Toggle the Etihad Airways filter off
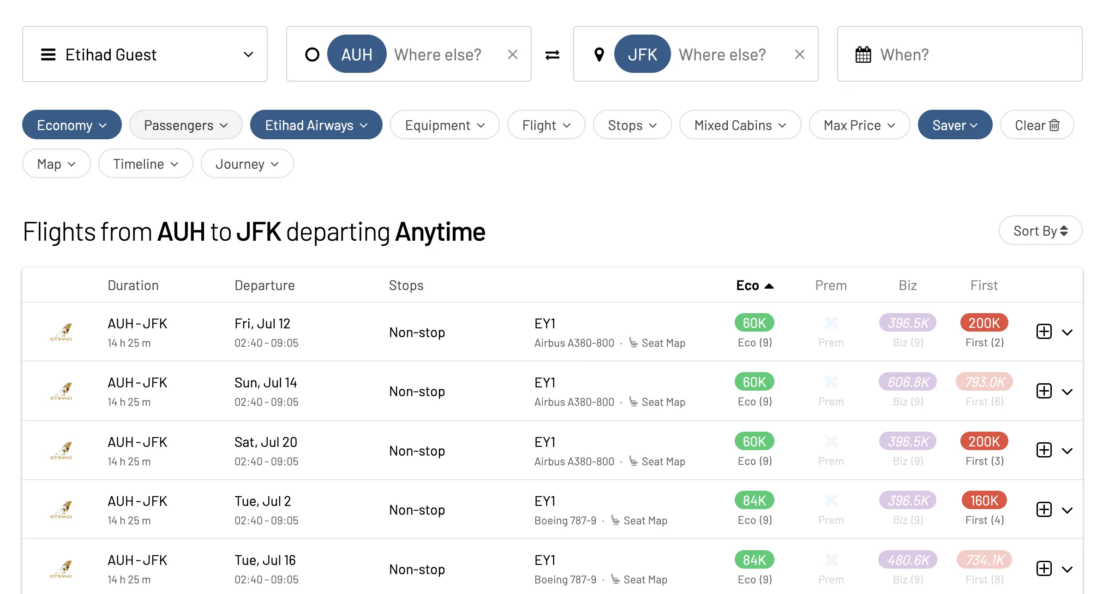 click(x=316, y=125)
